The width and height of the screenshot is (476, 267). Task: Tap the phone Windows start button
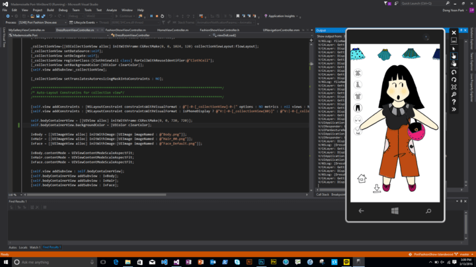pos(395,211)
